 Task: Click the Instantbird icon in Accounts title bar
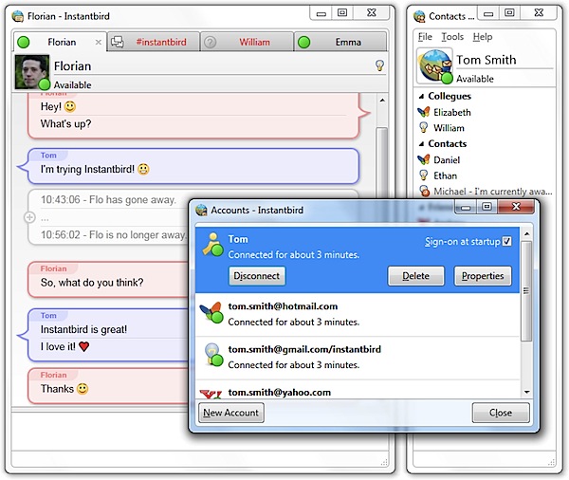coord(201,211)
